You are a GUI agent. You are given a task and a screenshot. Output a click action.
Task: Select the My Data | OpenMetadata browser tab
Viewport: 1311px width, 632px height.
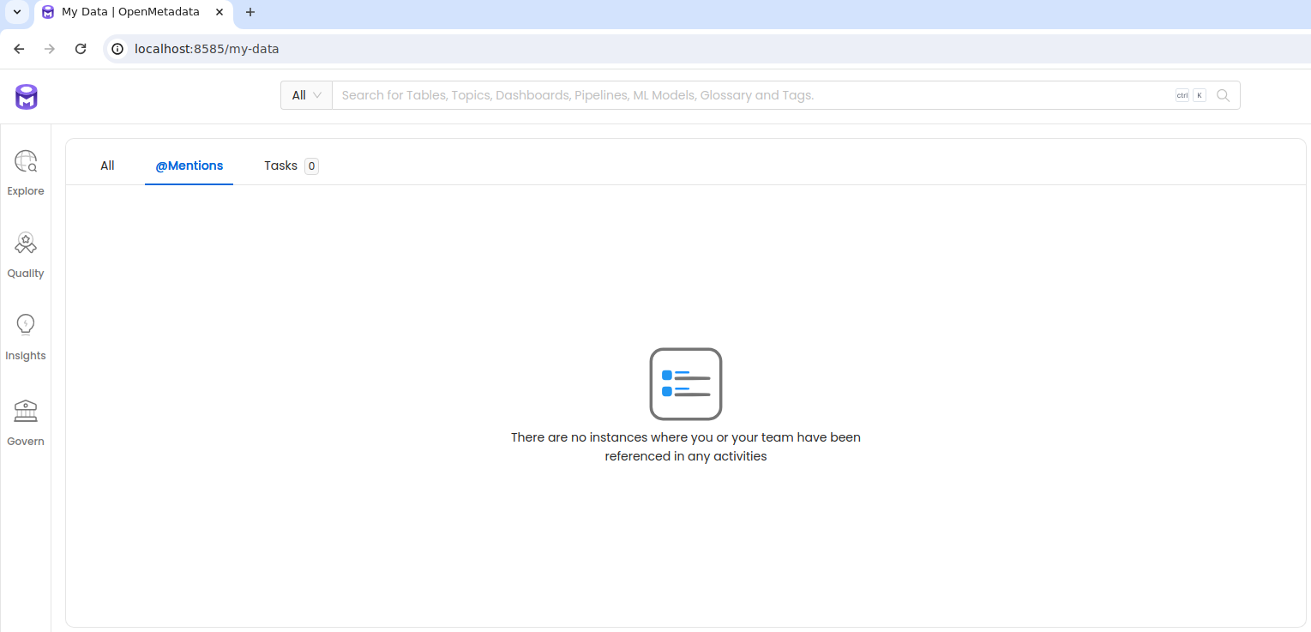pos(133,12)
